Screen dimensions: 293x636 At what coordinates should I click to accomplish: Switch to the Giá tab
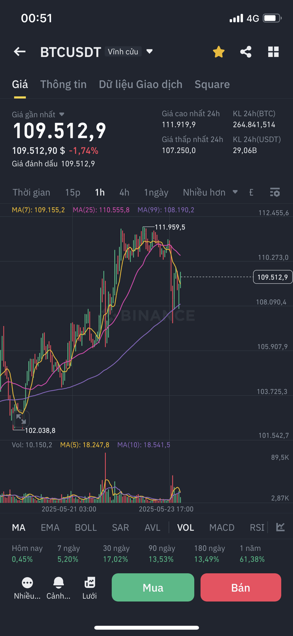(20, 84)
